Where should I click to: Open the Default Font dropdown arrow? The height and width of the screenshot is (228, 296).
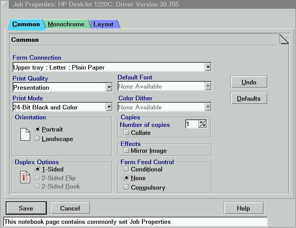click(208, 86)
